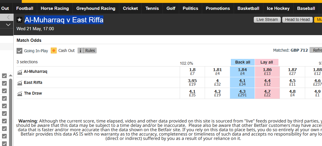This screenshot has width=322, height=146.
Task: Open the Horse Racing menu
Action: 55,8
